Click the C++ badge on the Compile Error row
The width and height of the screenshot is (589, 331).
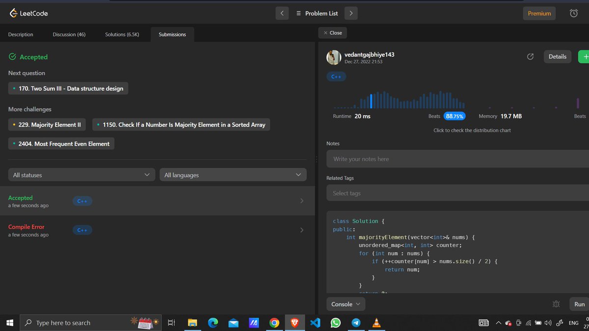click(x=82, y=230)
